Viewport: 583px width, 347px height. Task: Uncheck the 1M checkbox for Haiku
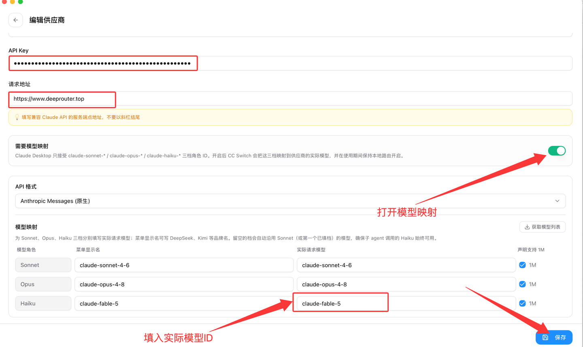[522, 303]
